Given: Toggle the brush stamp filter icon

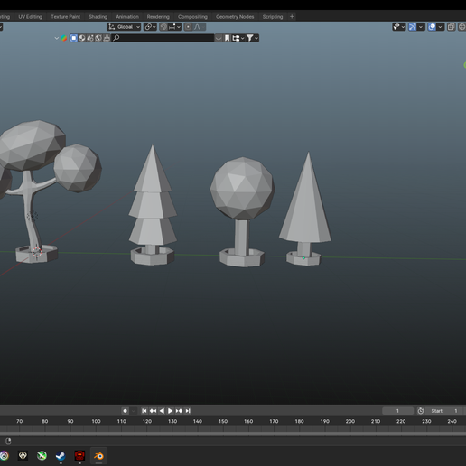Looking at the screenshot, I should click(107, 38).
